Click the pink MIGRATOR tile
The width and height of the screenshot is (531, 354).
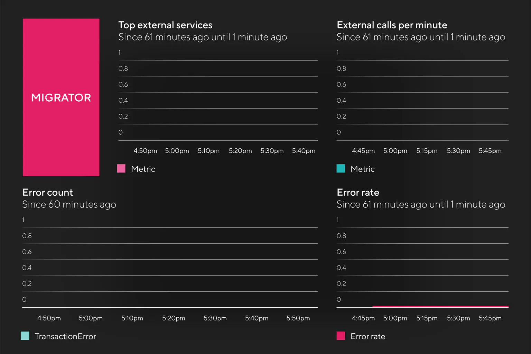coord(61,97)
